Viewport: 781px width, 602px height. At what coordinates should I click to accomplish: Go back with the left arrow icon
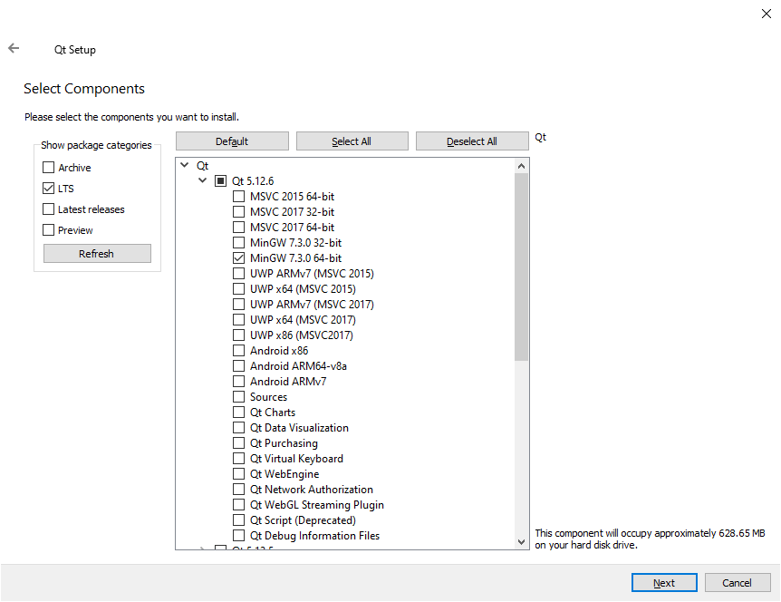tap(14, 48)
